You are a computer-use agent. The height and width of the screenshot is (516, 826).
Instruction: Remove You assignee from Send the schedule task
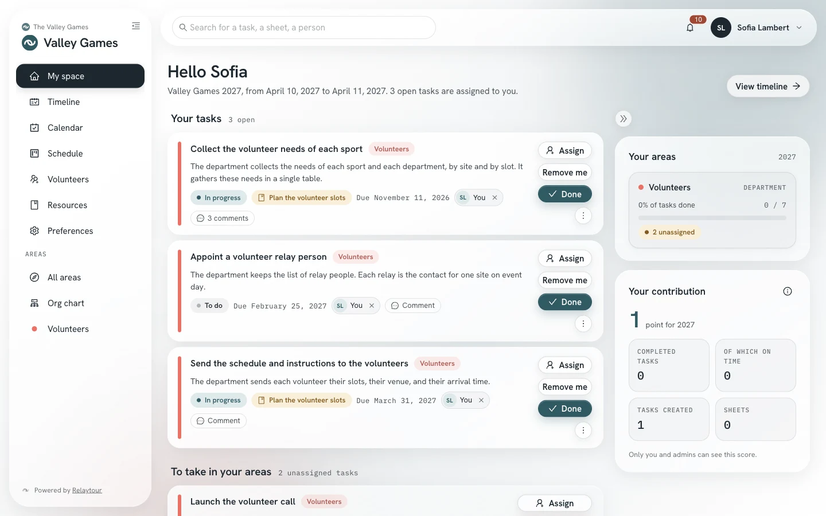click(x=481, y=400)
